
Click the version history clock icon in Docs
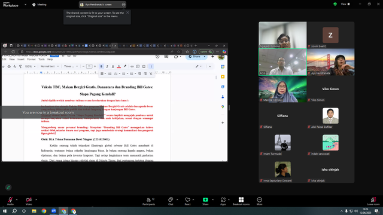(x=157, y=57)
